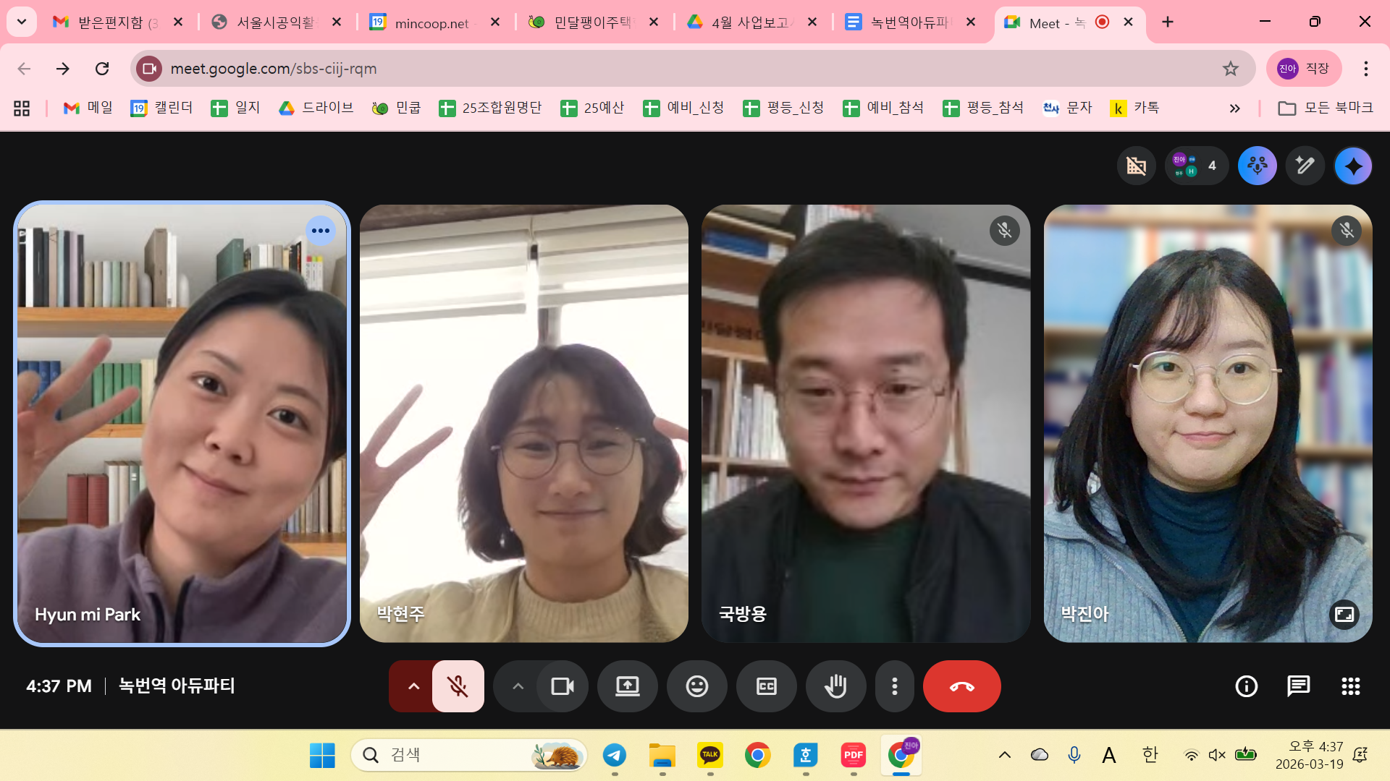Click muted mic icon on 박진아 tile
Viewport: 1390px width, 781px height.
point(1347,231)
